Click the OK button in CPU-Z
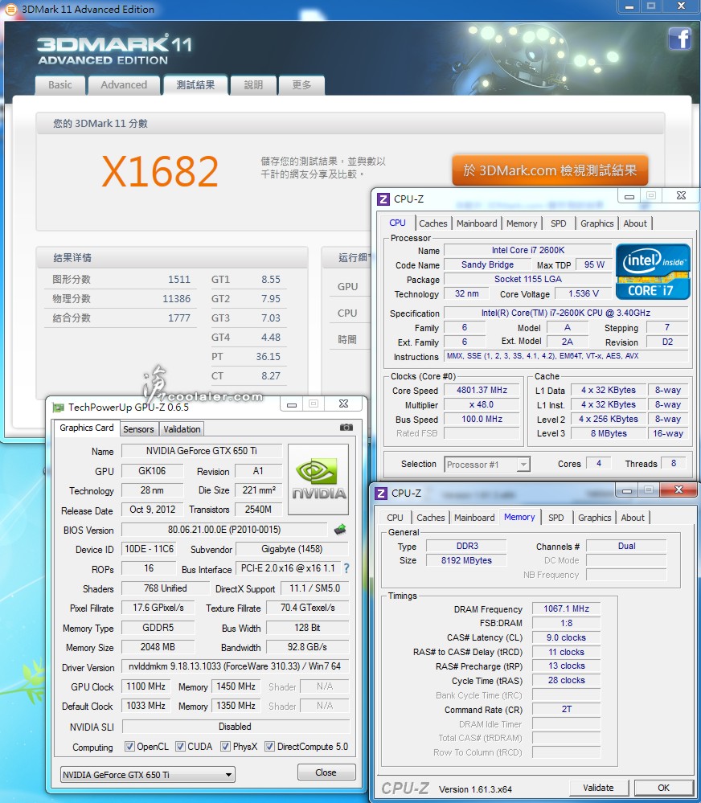The height and width of the screenshot is (803, 701). click(664, 788)
